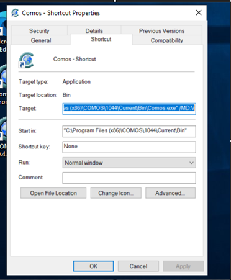Click the 'Shortcut key:' label
This screenshot has width=231, height=280.
point(34,147)
